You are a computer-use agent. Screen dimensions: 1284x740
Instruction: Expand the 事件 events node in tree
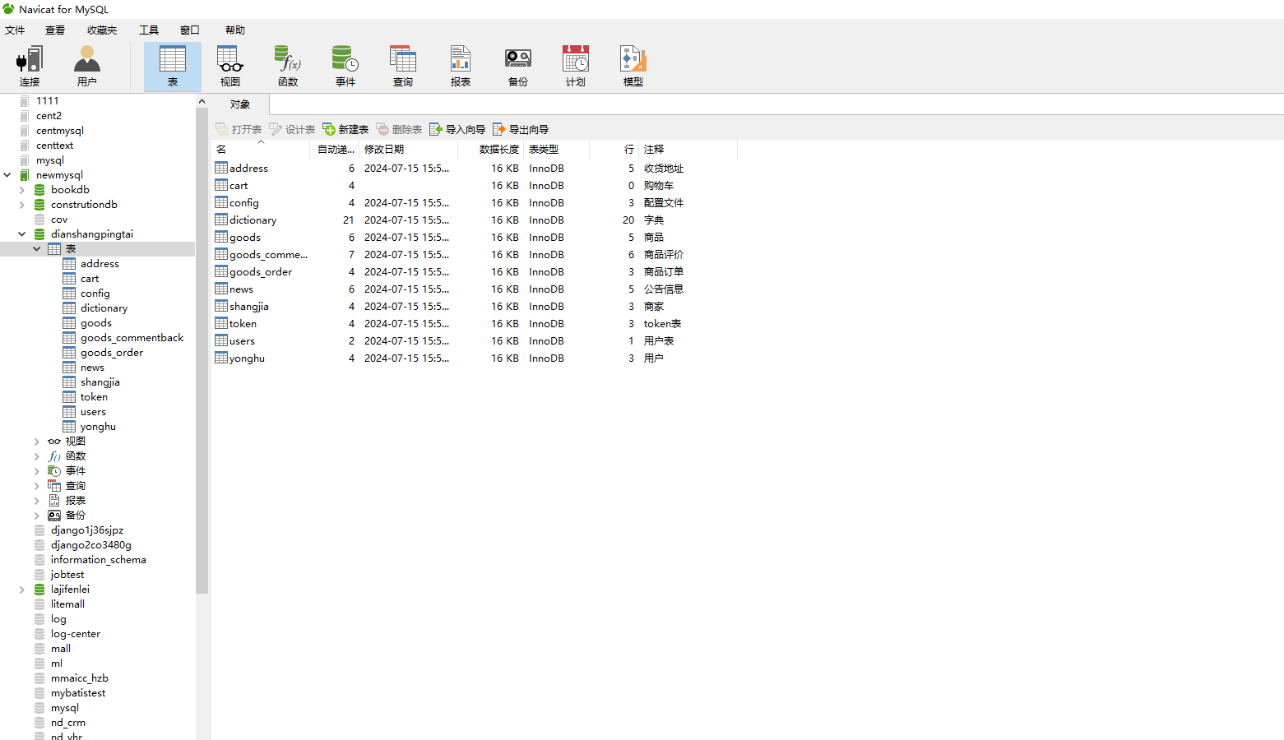[37, 471]
